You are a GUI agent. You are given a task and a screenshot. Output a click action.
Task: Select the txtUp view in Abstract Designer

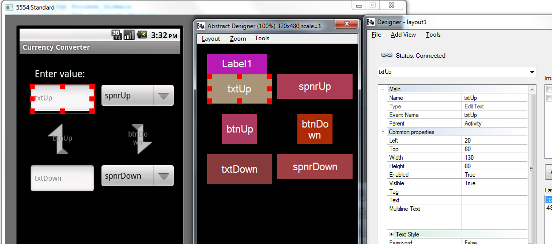coord(240,89)
